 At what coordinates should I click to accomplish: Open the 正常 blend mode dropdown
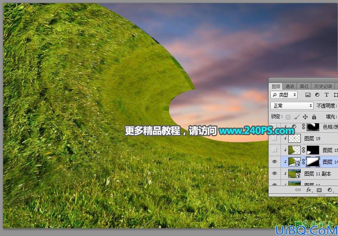click(x=292, y=106)
